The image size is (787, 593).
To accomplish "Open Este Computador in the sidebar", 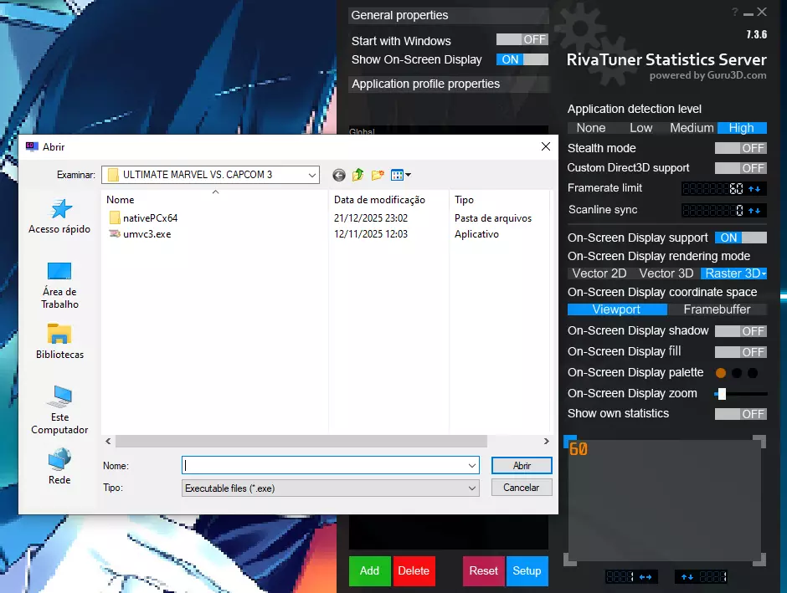I will 59,411.
